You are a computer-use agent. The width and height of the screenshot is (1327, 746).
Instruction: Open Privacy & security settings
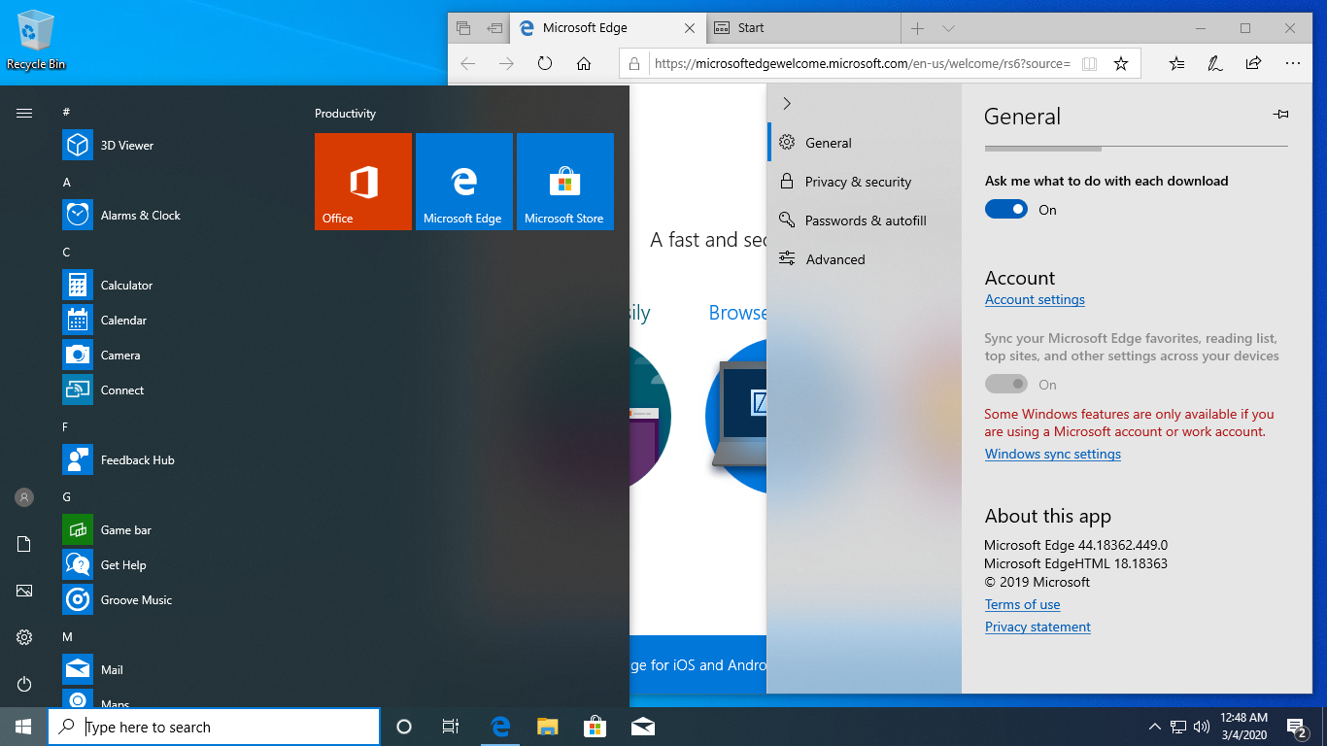pyautogui.click(x=865, y=182)
